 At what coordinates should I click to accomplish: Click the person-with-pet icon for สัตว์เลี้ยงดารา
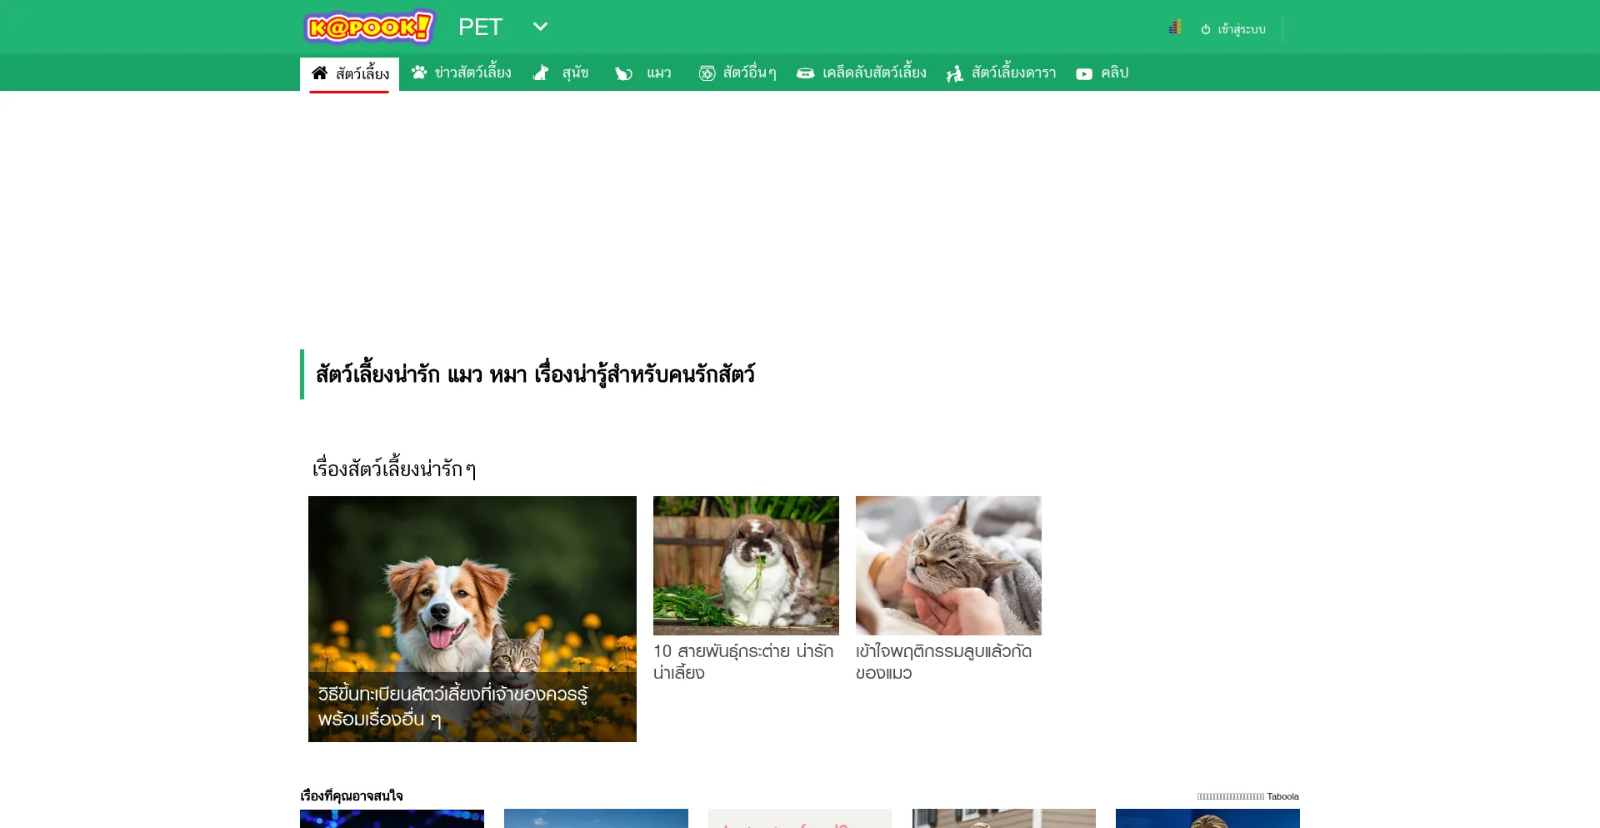coord(952,73)
